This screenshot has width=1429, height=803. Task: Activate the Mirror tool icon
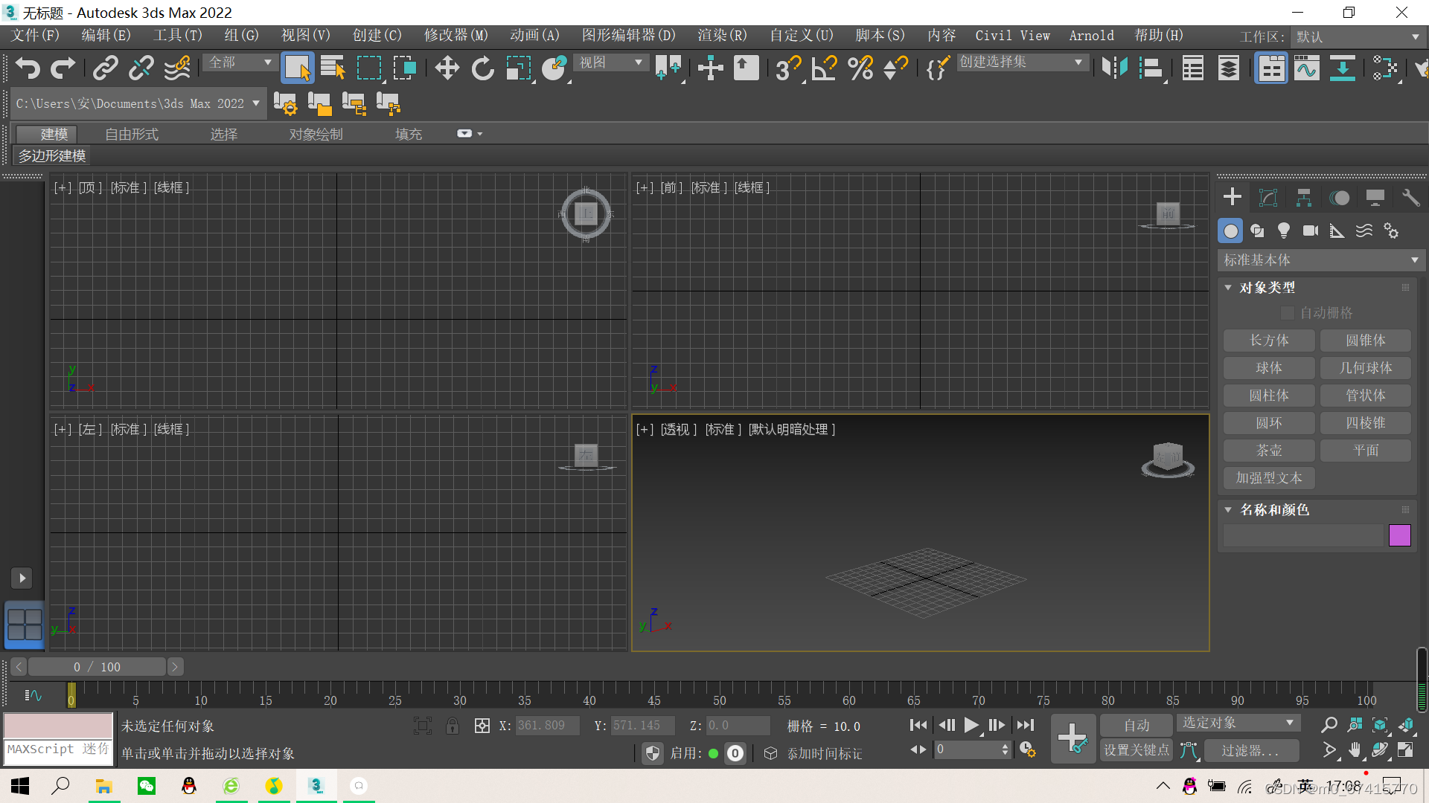pos(1114,68)
